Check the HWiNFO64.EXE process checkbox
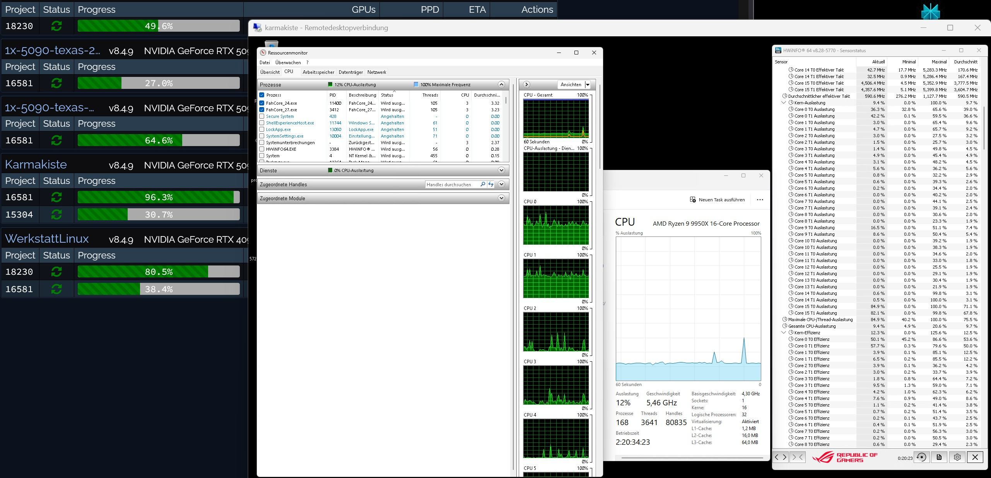 click(262, 149)
